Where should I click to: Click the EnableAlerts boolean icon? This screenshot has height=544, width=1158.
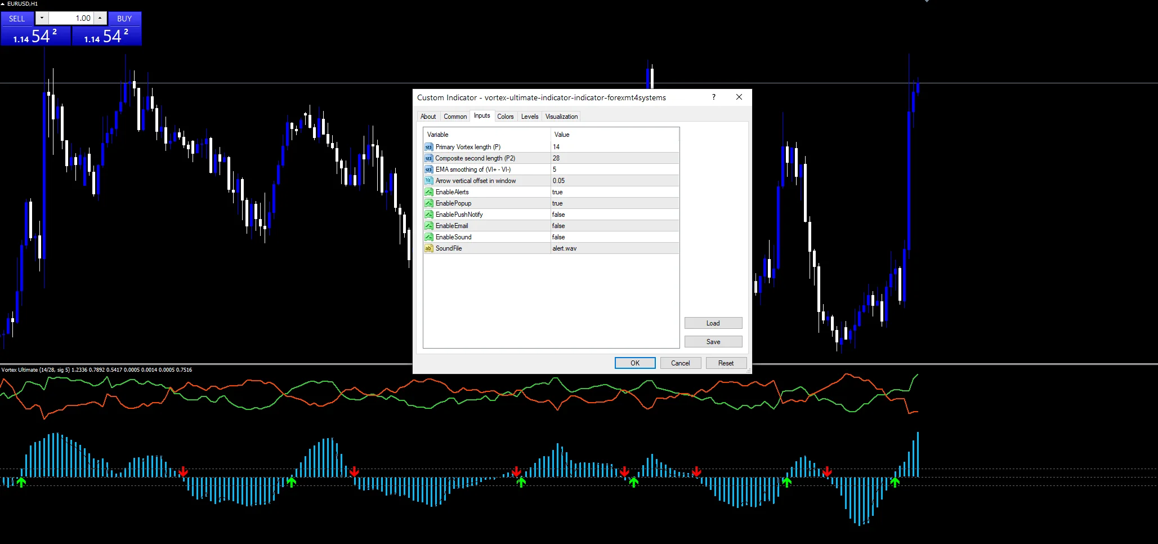[x=429, y=192]
